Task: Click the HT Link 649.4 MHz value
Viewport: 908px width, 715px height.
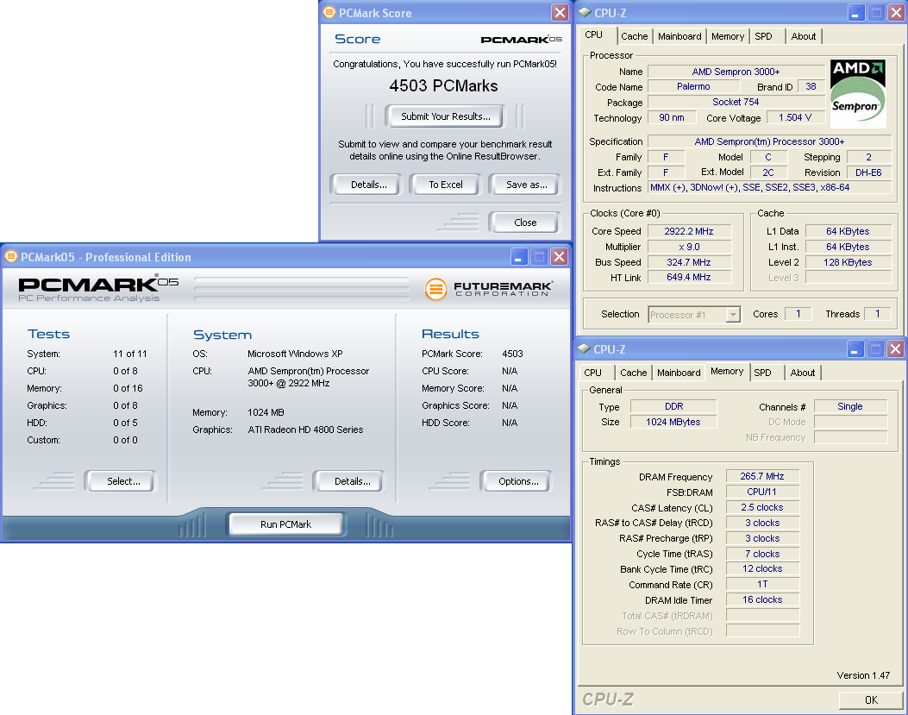Action: [x=689, y=278]
